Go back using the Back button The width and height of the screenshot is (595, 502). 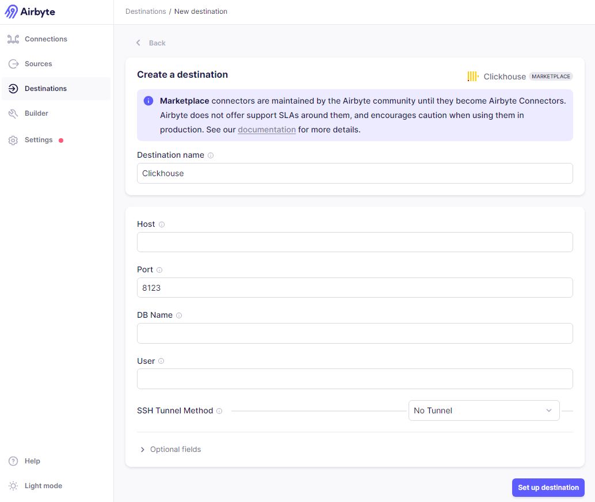pyautogui.click(x=151, y=43)
